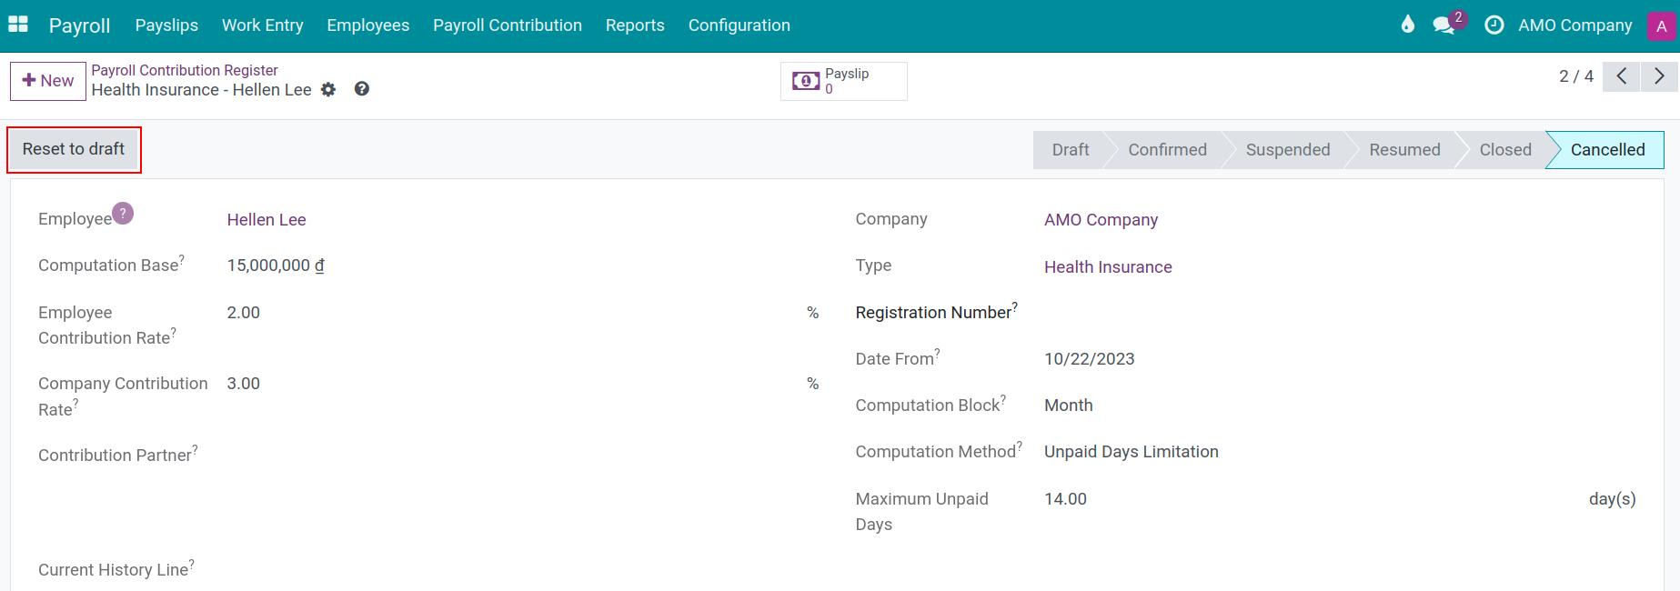
Task: Open AMO Company switcher in top bar
Action: point(1574,25)
